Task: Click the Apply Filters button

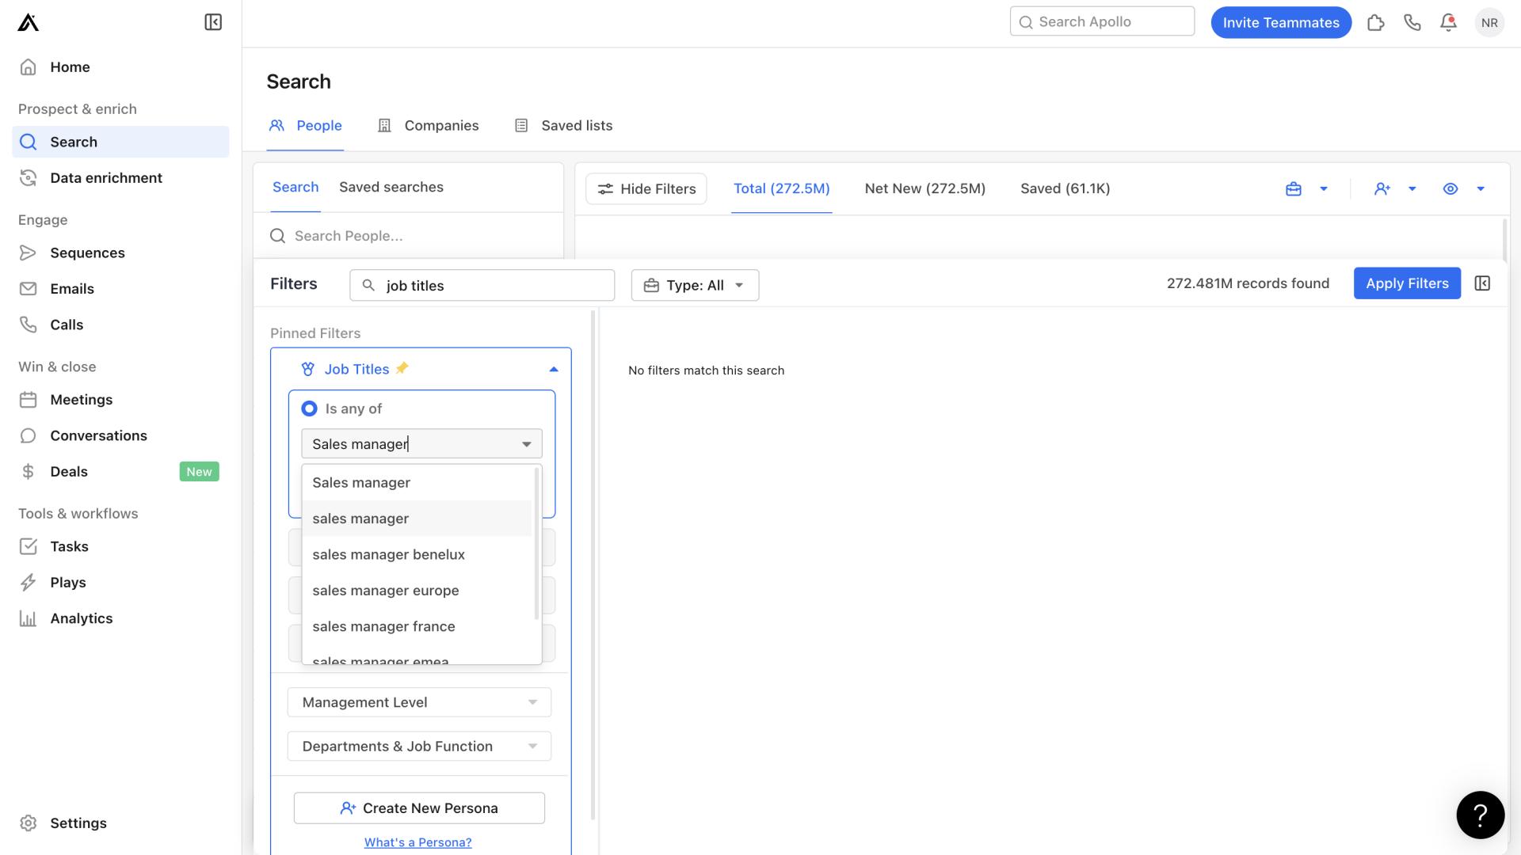Action: coord(1407,283)
